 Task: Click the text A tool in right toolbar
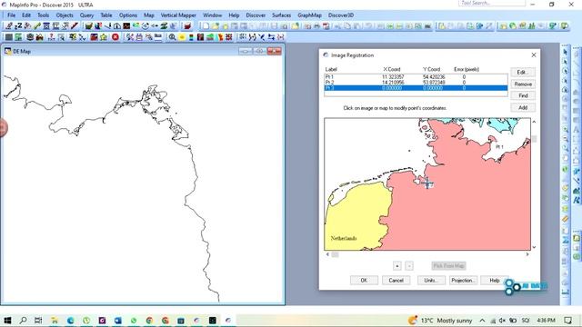tap(577, 129)
